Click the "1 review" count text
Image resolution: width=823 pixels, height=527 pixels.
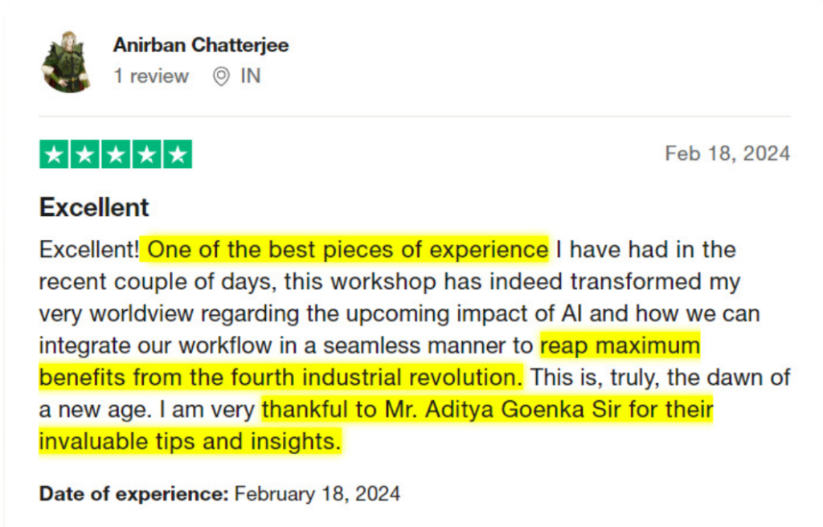pos(151,76)
